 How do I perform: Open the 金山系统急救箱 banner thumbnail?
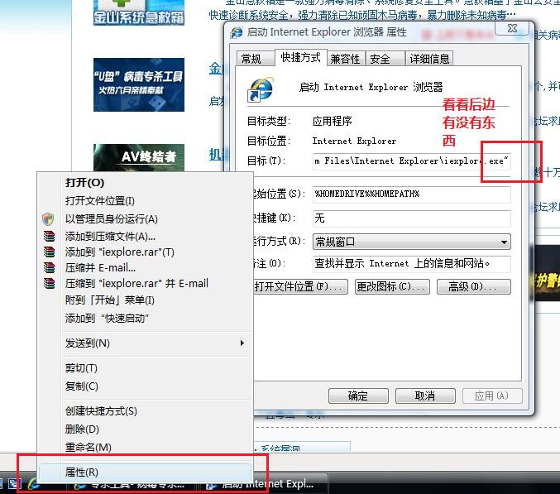coord(139,12)
